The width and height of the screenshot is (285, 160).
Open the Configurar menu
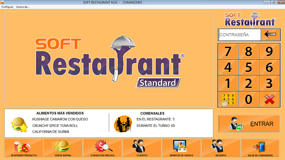(7, 7)
